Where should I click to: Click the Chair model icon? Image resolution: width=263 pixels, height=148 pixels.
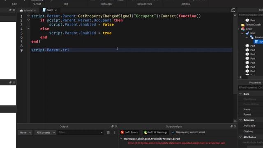(243, 29)
